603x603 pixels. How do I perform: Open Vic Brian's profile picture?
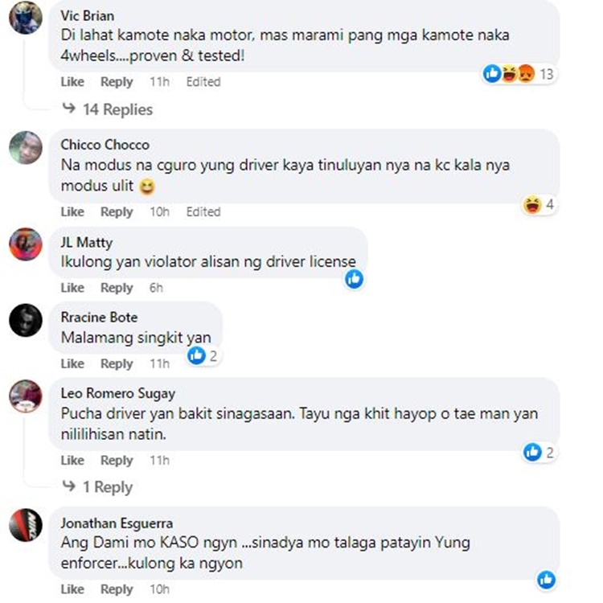26,18
